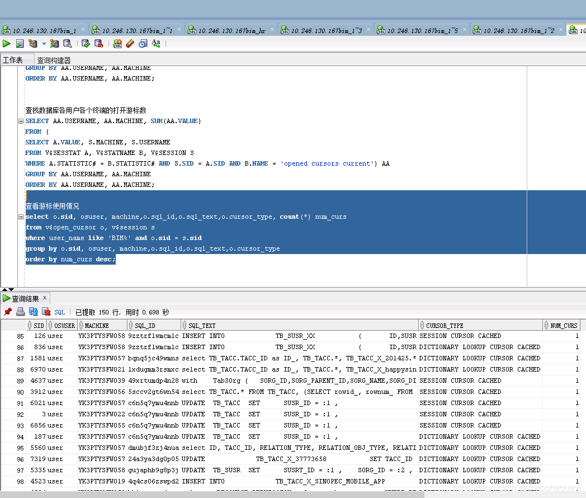The height and width of the screenshot is (498, 586).
Task: Click the Unshared SQL Worksheet icon
Action: click(x=117, y=44)
